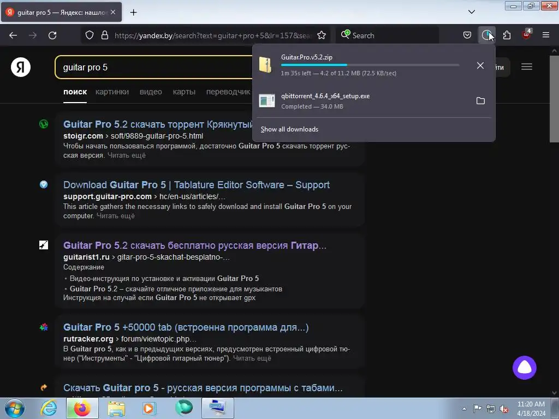
Task: Open Windows Media Player on taskbar
Action: [150, 408]
